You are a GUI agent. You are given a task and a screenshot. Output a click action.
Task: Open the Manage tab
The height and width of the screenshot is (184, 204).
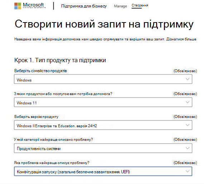tap(120, 6)
